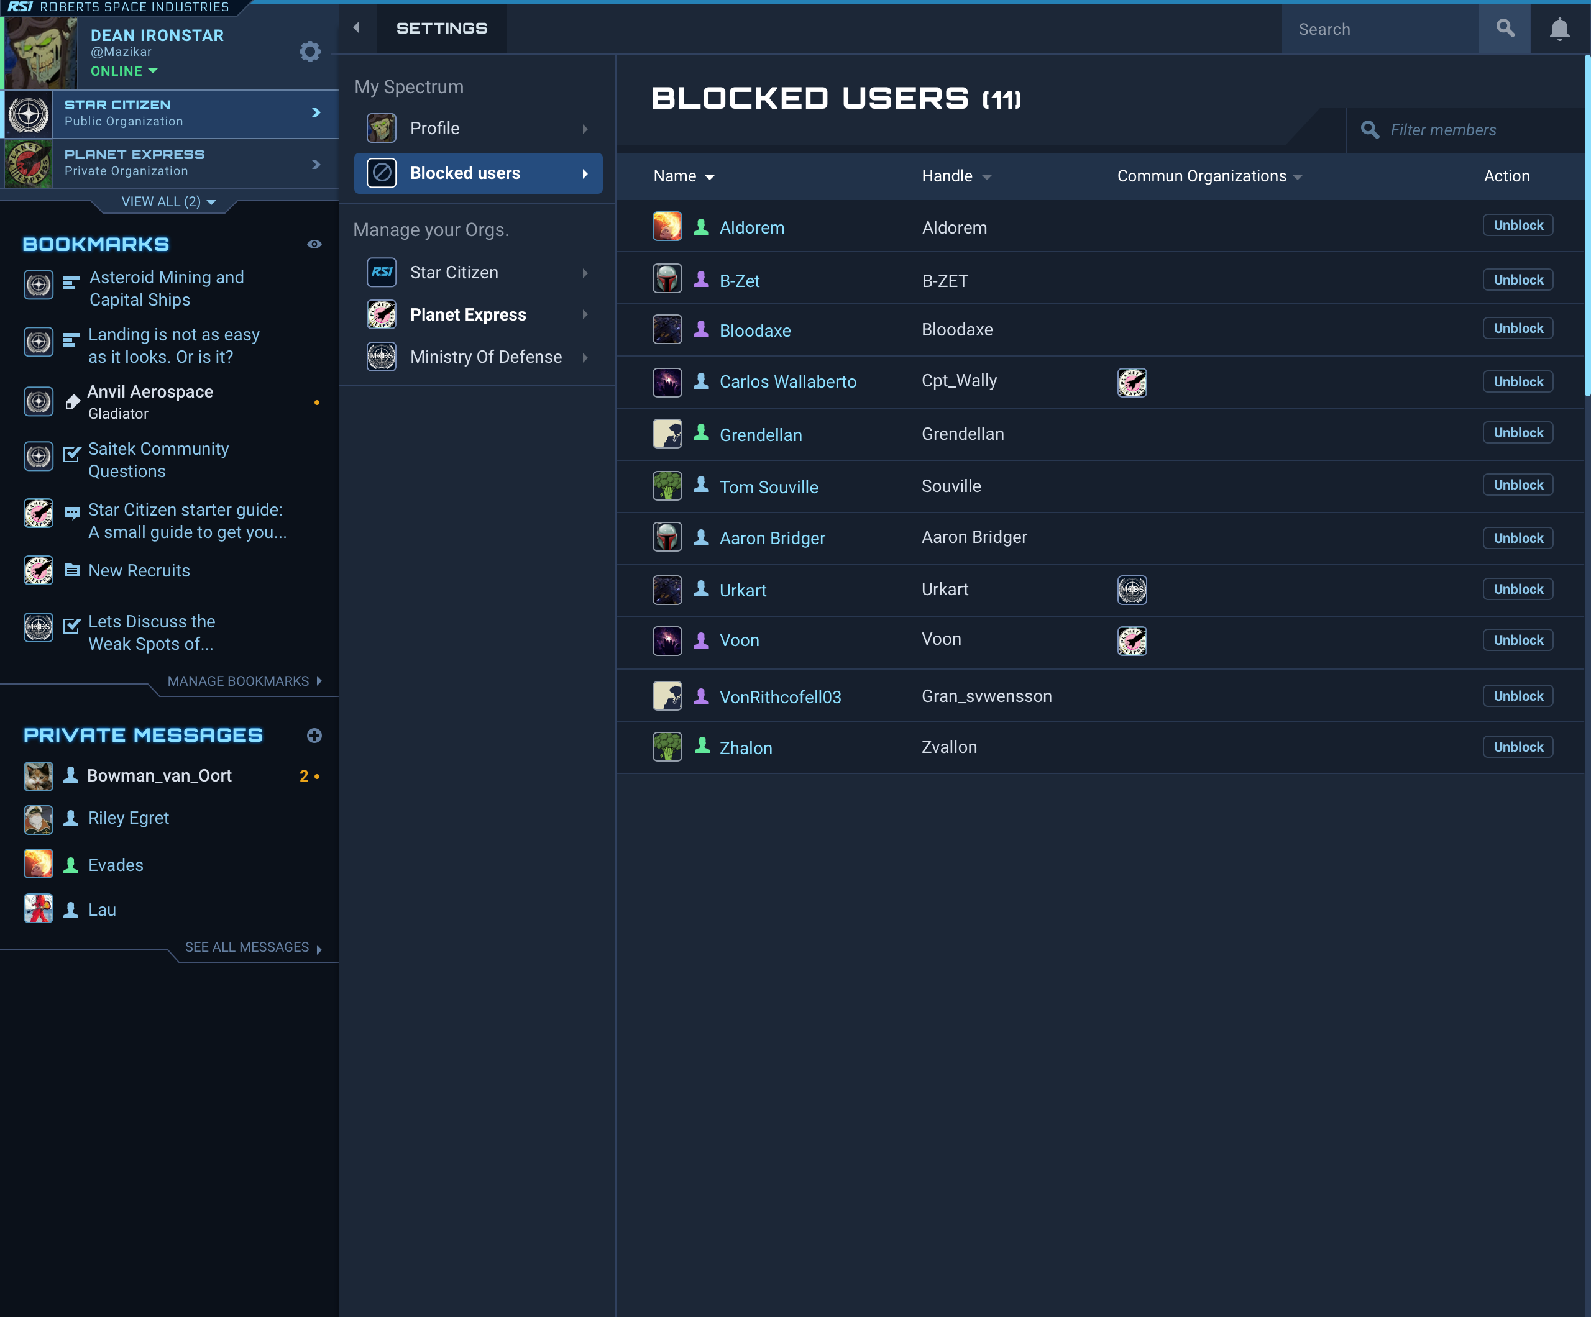Click the MOBS org badge next to Urkart
This screenshot has height=1317, width=1591.
click(x=1132, y=590)
